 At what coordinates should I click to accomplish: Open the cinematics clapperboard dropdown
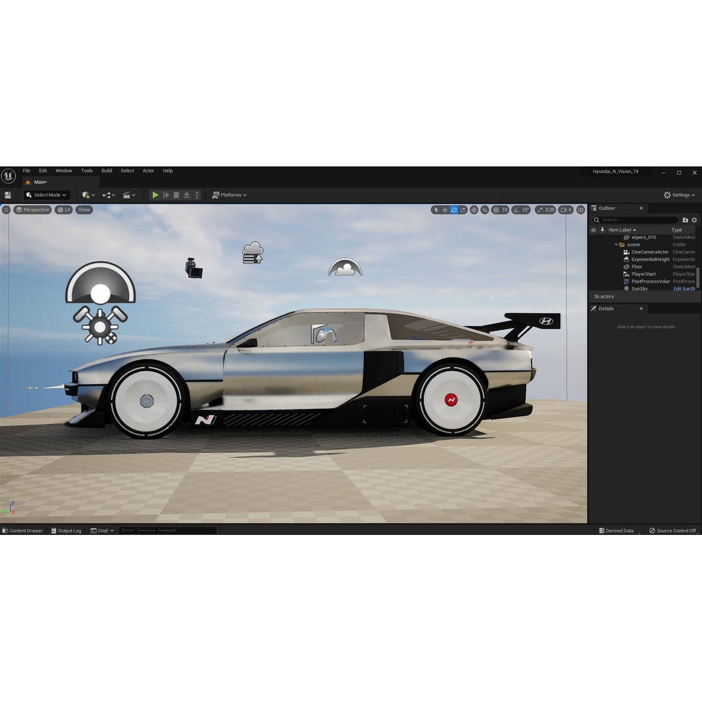pyautogui.click(x=129, y=195)
